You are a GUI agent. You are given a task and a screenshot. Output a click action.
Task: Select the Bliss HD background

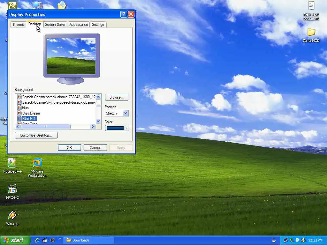click(27, 119)
